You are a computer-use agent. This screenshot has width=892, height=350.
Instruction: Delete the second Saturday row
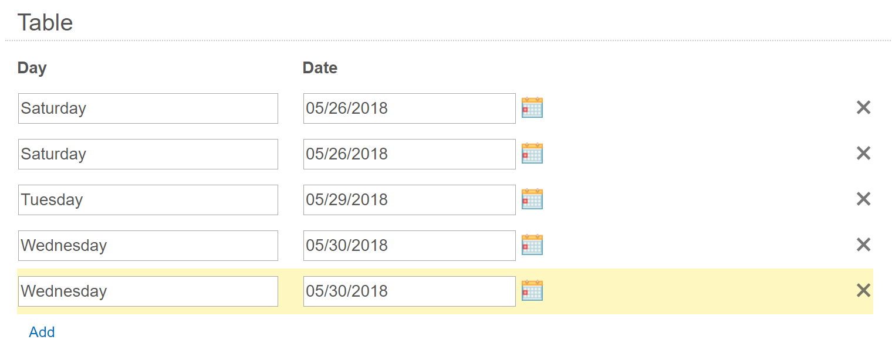pyautogui.click(x=863, y=154)
